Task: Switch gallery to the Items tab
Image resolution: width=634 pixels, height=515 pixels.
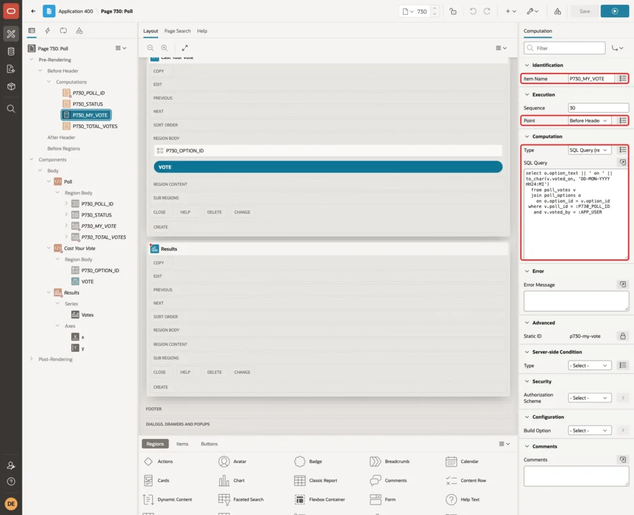Action: [183, 444]
